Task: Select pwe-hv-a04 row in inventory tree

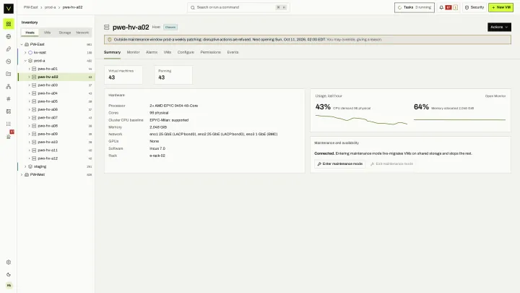Action: (x=56, y=93)
